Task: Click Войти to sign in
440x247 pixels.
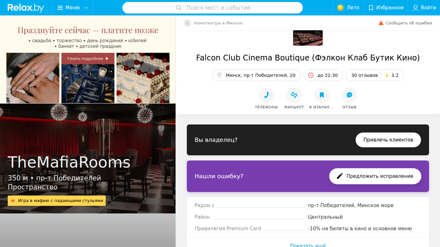Action: tap(424, 8)
